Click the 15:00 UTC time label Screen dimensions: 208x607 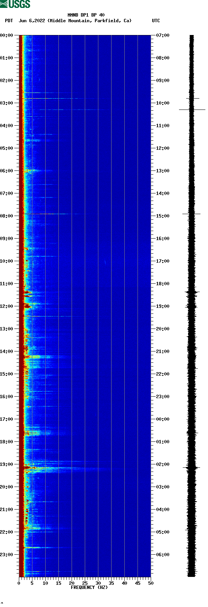pos(163,216)
